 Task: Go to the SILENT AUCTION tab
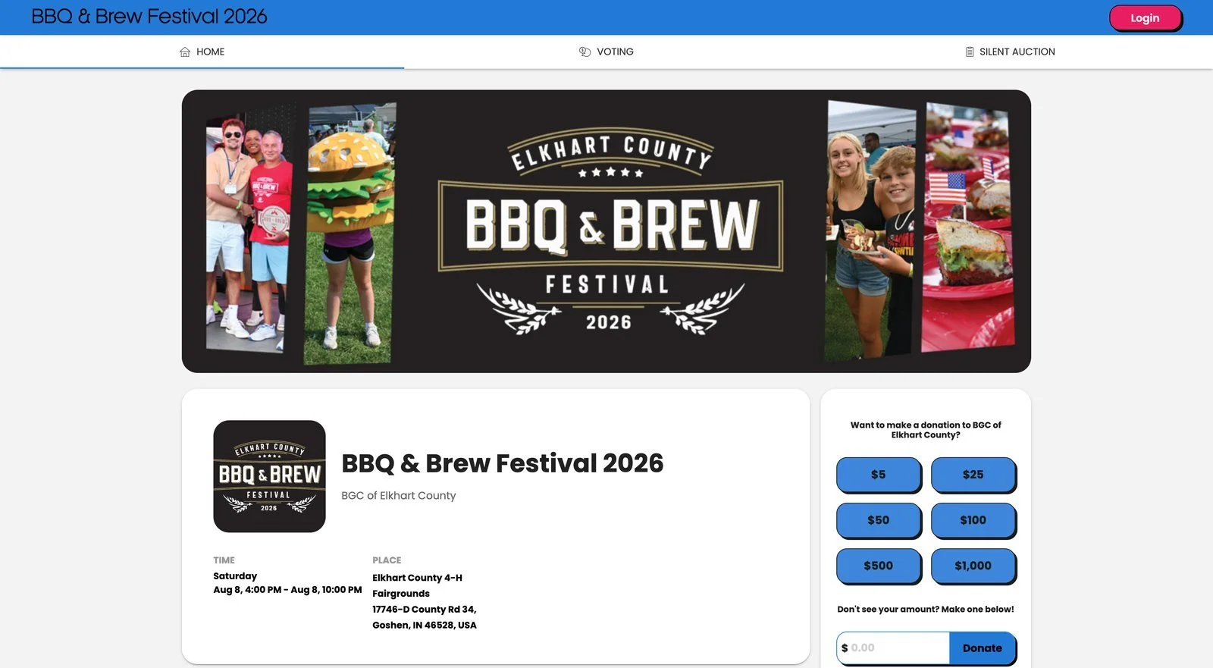pos(1010,52)
